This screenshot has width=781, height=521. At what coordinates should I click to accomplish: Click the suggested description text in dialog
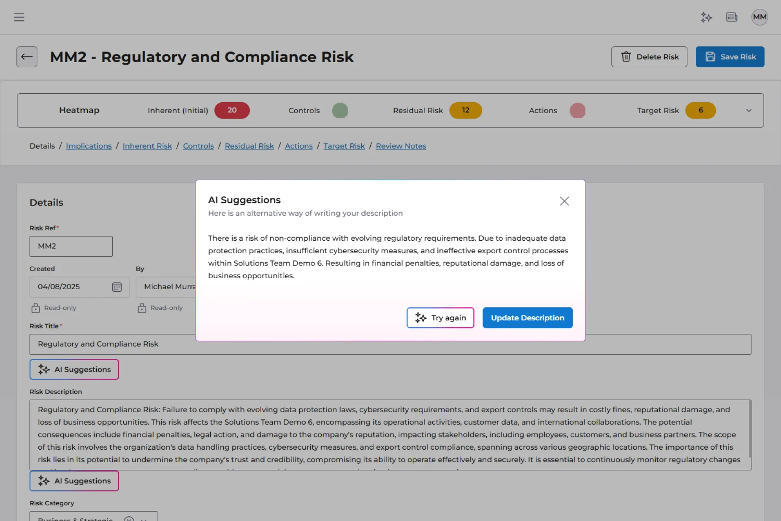click(x=388, y=257)
